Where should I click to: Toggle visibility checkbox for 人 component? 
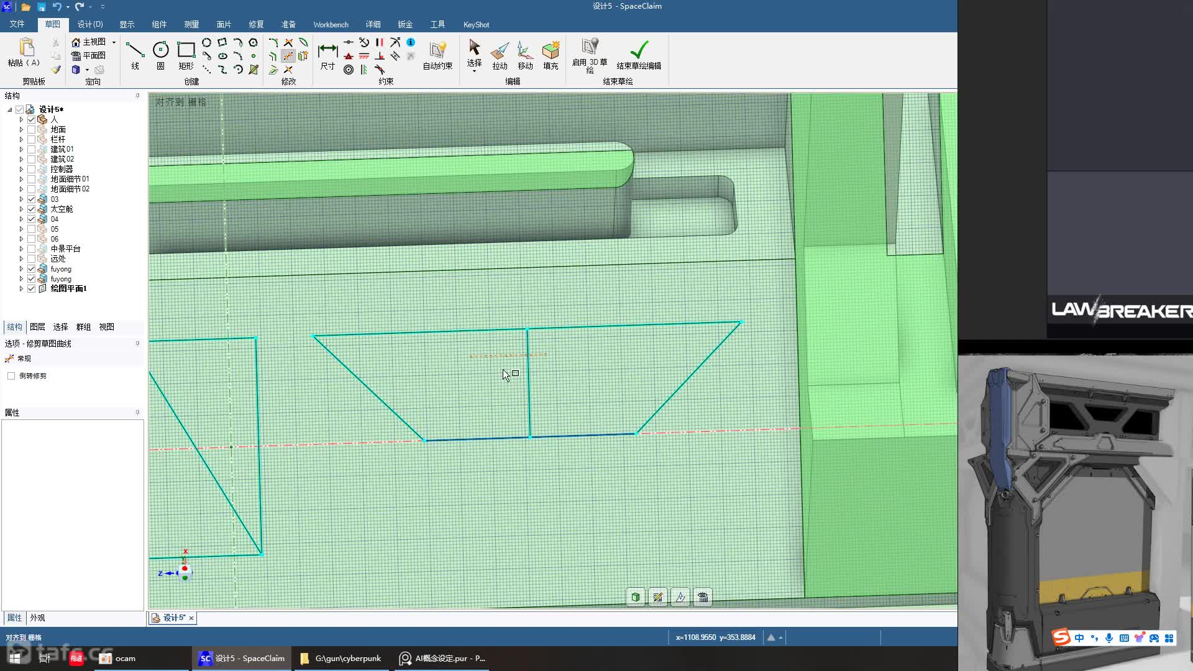[x=31, y=119]
